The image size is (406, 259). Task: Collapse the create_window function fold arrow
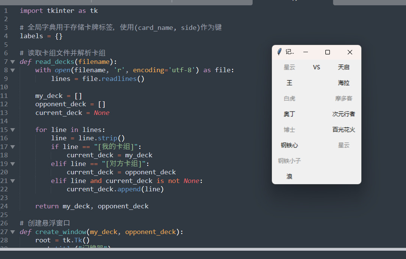coord(12,232)
